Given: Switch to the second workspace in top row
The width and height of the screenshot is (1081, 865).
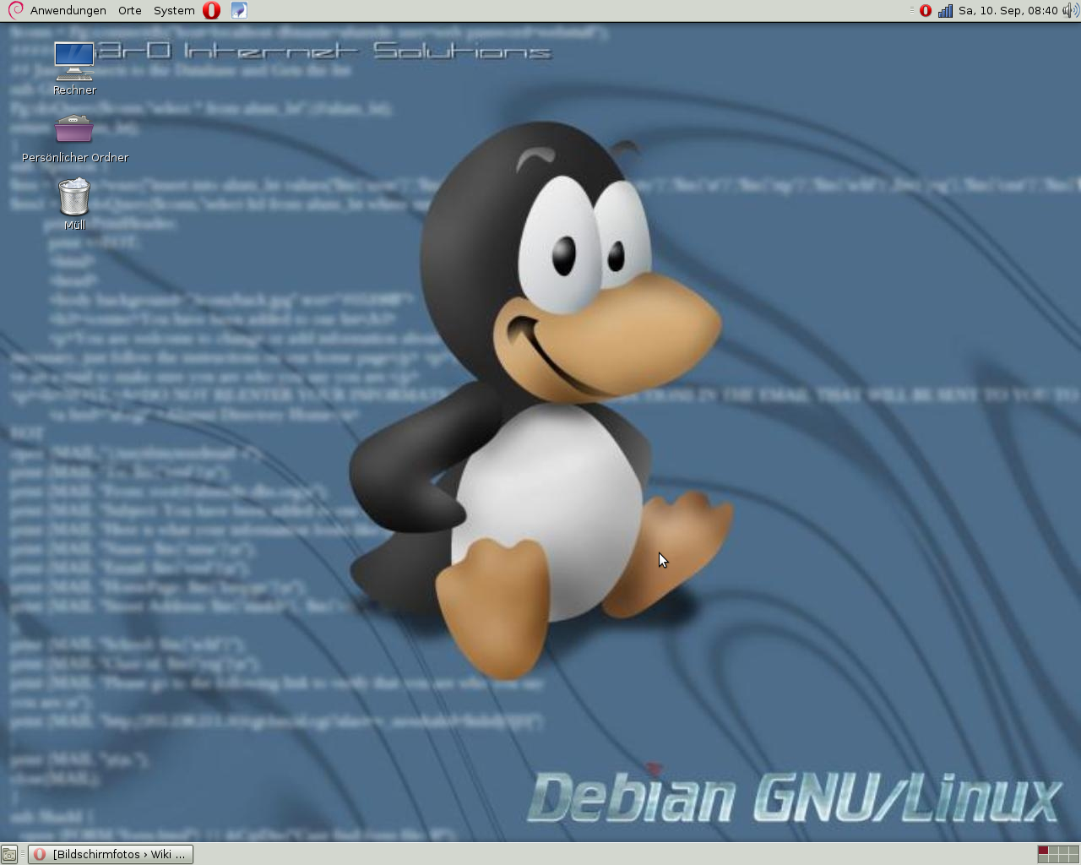Looking at the screenshot, I should [1053, 850].
